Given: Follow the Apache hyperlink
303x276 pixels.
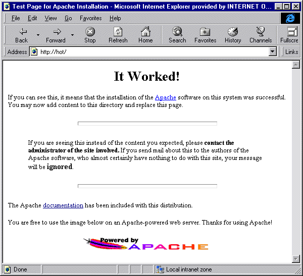Looking at the screenshot, I should (x=165, y=97).
